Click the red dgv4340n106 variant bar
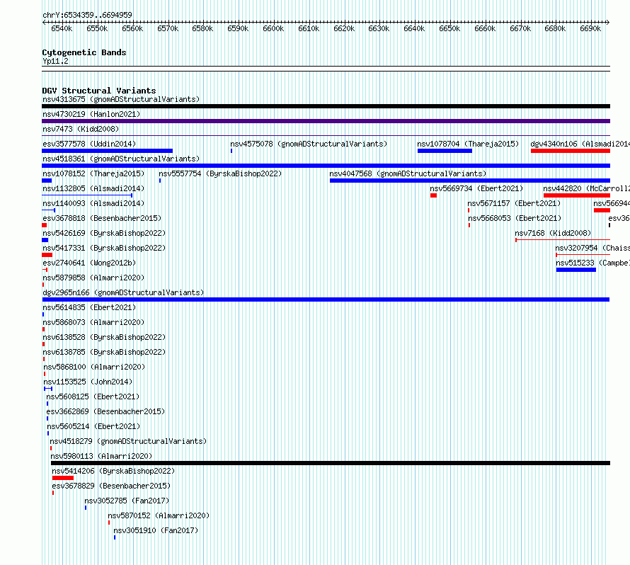This screenshot has height=565, width=630. [571, 151]
